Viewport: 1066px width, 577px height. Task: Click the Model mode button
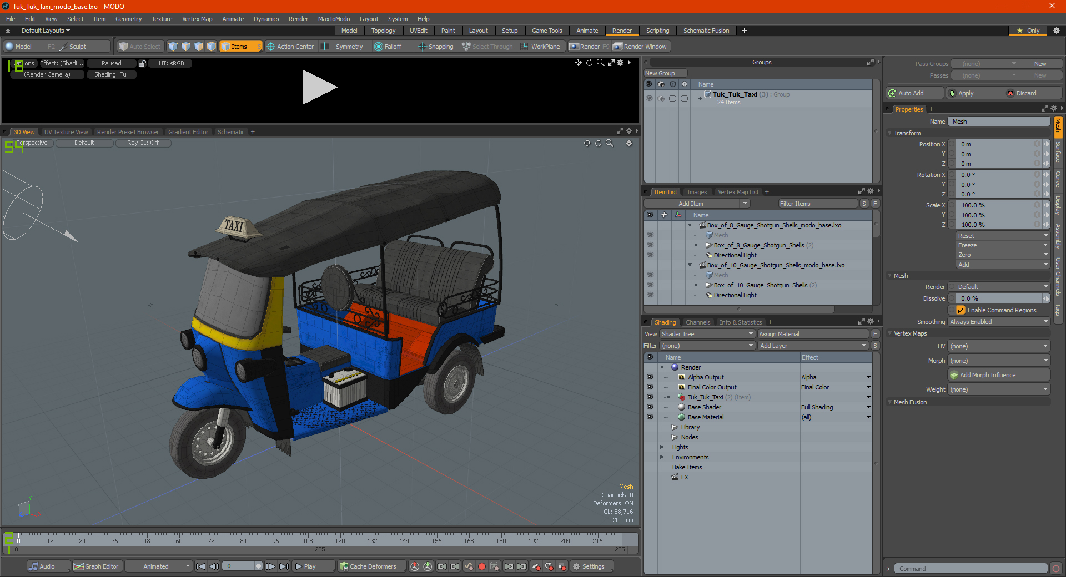pos(29,47)
